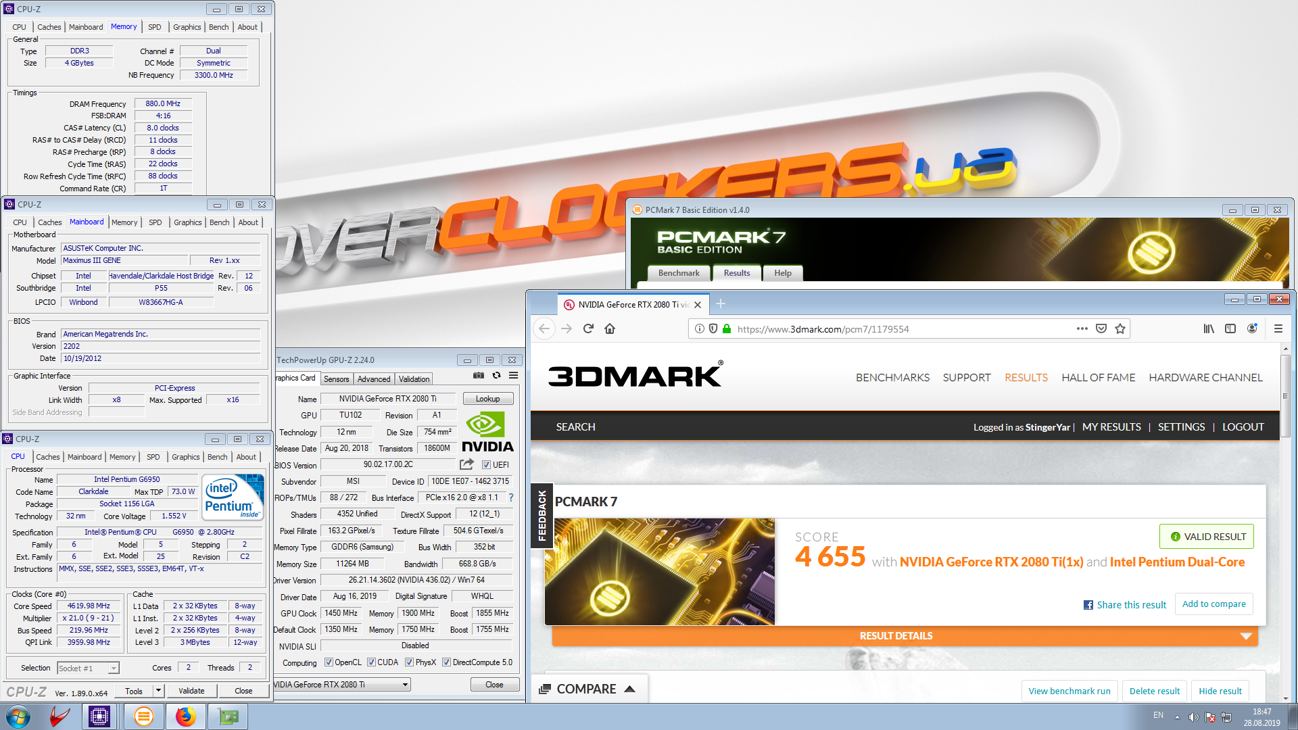The height and width of the screenshot is (730, 1298).
Task: Open the GPU selection dropdown in GPU-Z
Action: [x=342, y=685]
